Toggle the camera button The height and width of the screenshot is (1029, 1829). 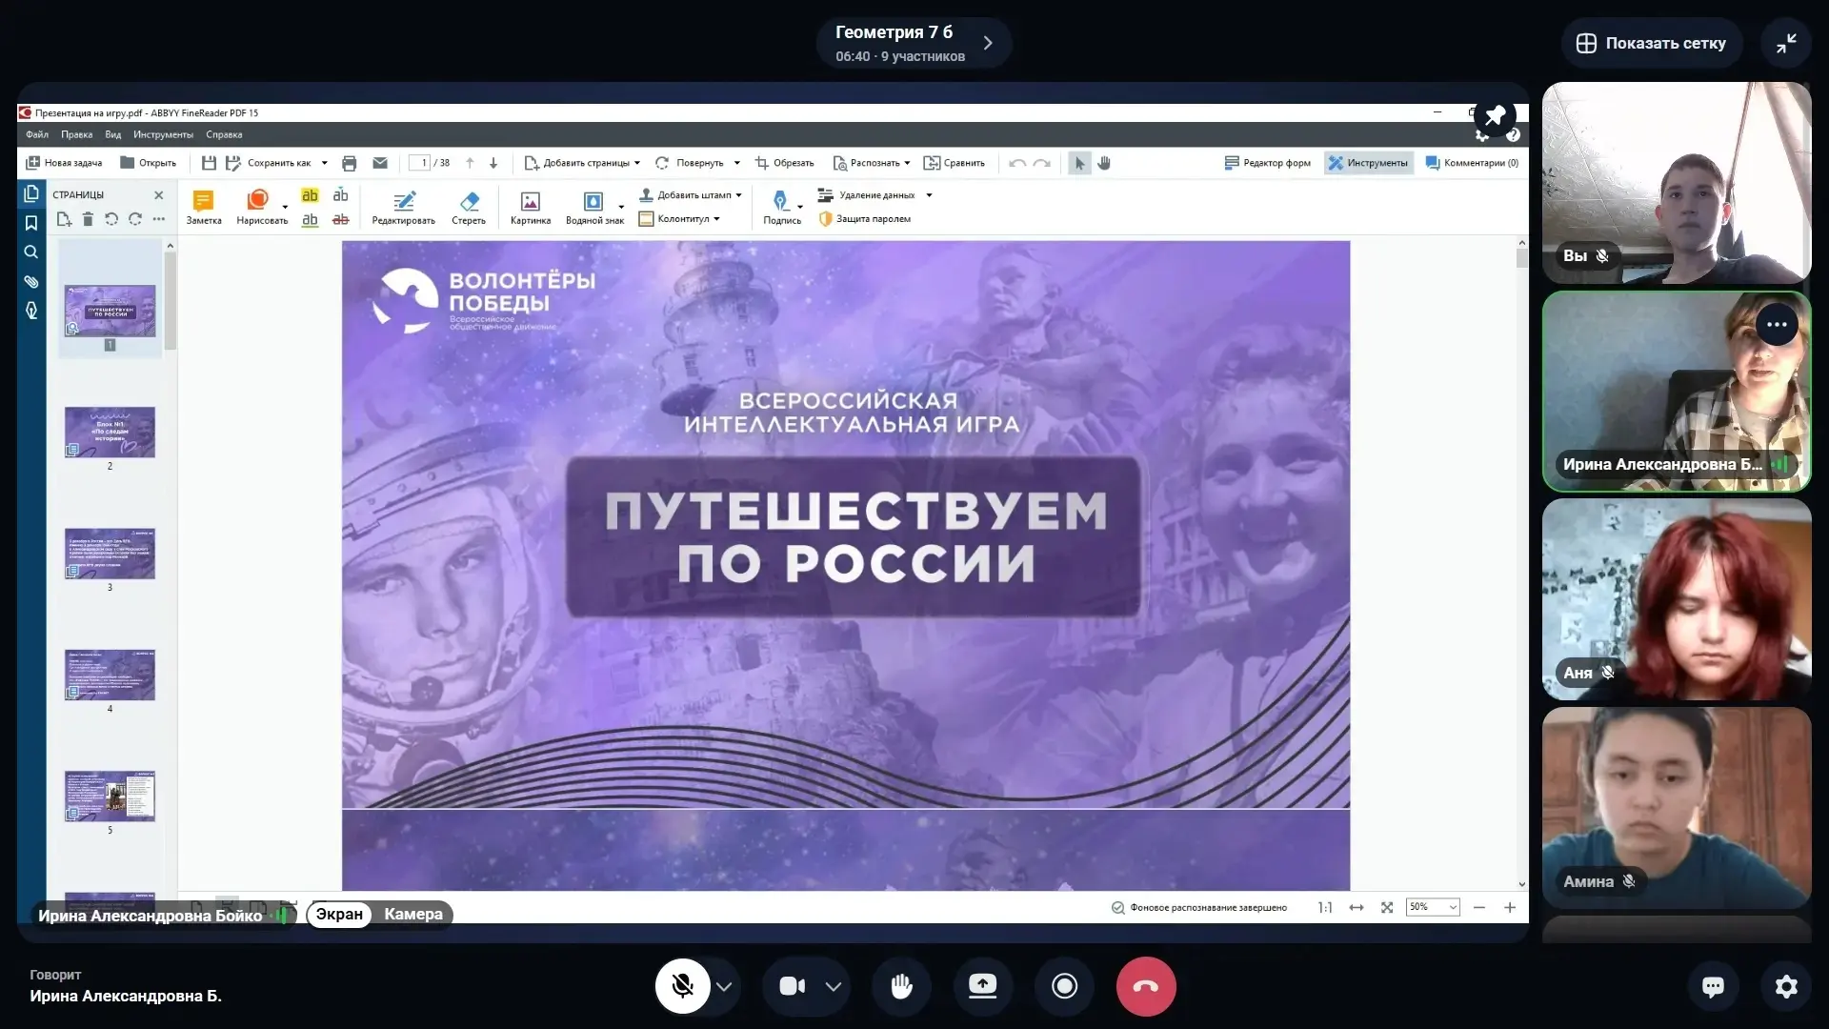(x=793, y=986)
